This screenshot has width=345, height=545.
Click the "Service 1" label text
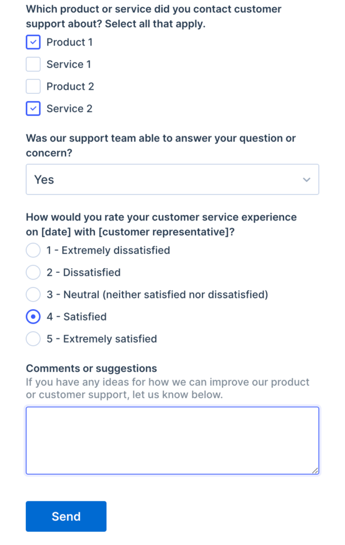tap(68, 64)
